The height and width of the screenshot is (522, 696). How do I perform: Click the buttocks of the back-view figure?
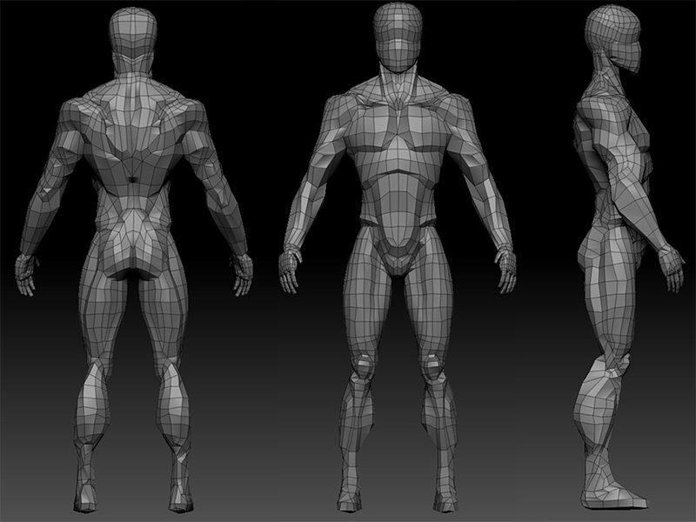pos(134,248)
